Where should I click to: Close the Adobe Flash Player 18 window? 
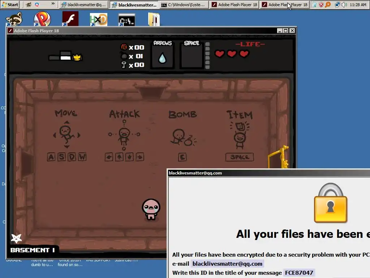pos(292,30)
